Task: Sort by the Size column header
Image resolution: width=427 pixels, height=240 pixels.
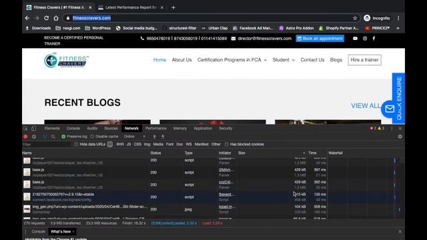Action: pyautogui.click(x=272, y=153)
